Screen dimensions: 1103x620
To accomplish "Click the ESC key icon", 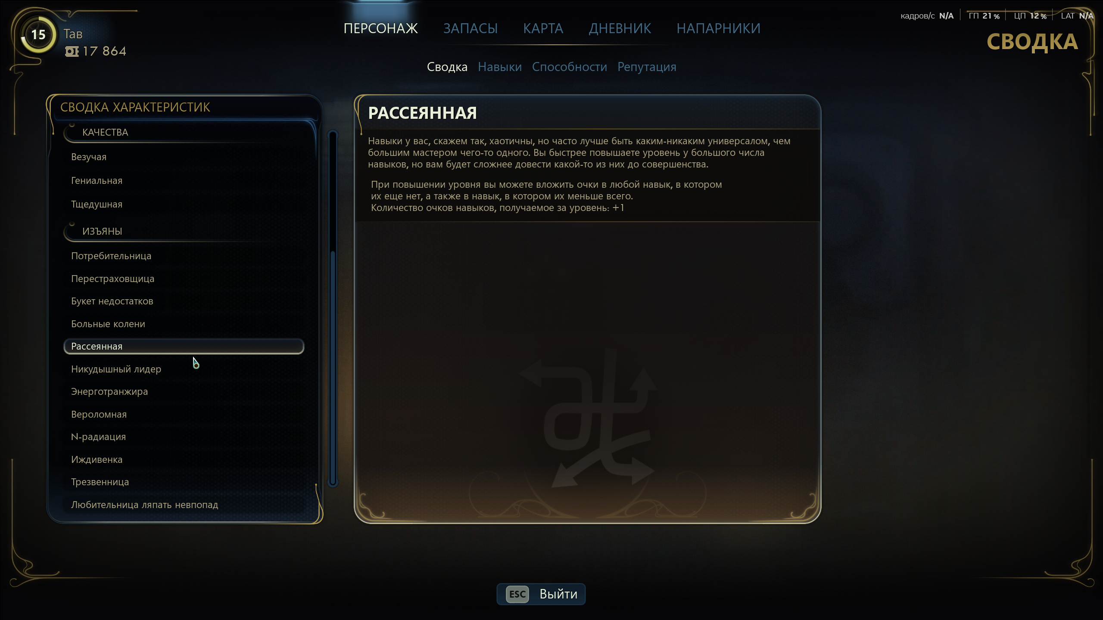I will [x=517, y=594].
